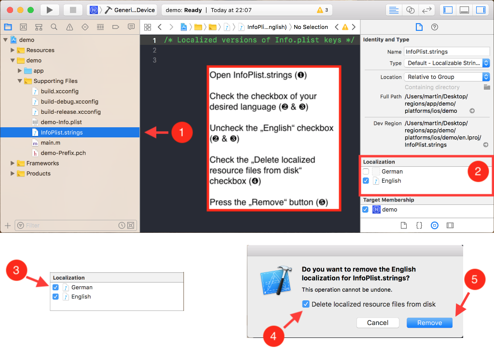Uncheck the English localization checkbox in inspector

pyautogui.click(x=366, y=181)
